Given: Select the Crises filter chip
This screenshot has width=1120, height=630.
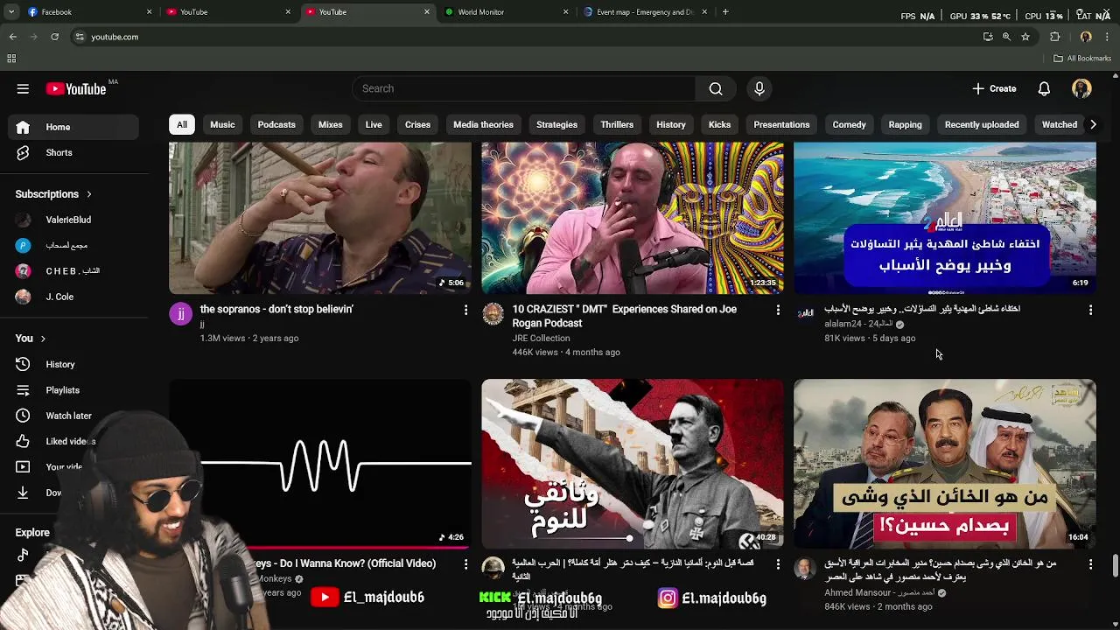Looking at the screenshot, I should point(417,124).
